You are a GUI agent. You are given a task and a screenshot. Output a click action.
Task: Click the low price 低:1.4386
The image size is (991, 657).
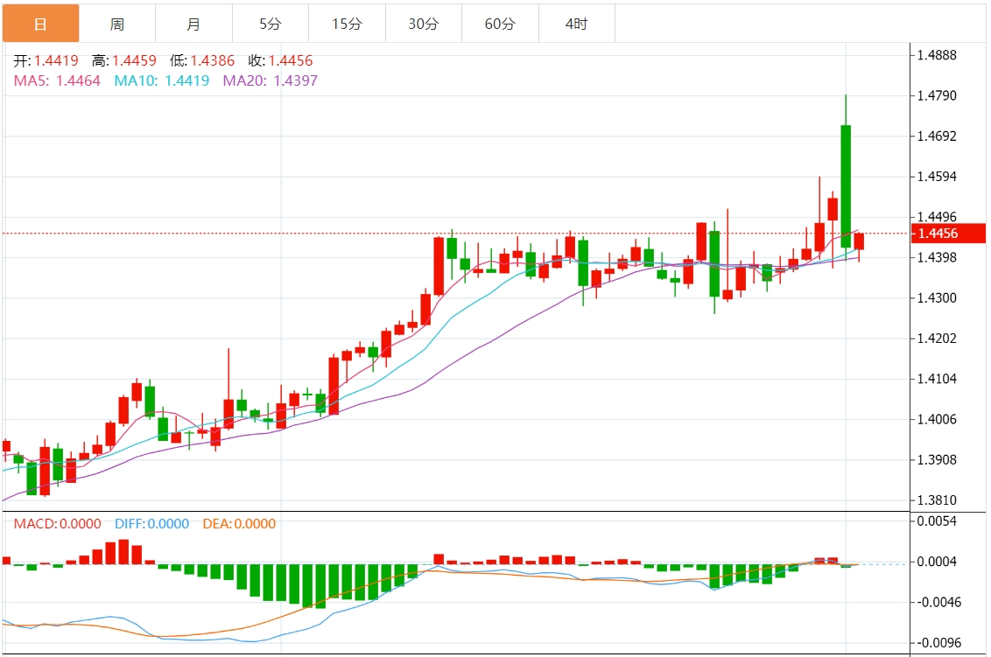[x=202, y=60]
